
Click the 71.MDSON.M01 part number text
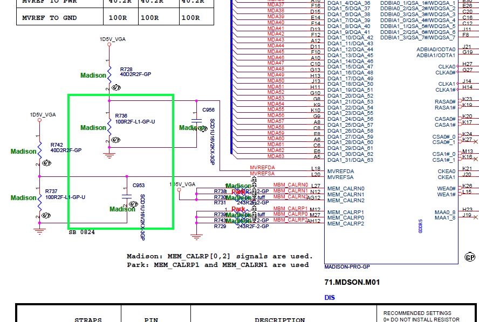(352, 282)
